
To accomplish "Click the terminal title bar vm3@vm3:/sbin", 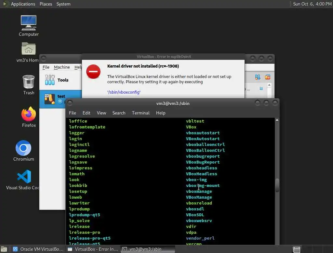I will pos(173,103).
